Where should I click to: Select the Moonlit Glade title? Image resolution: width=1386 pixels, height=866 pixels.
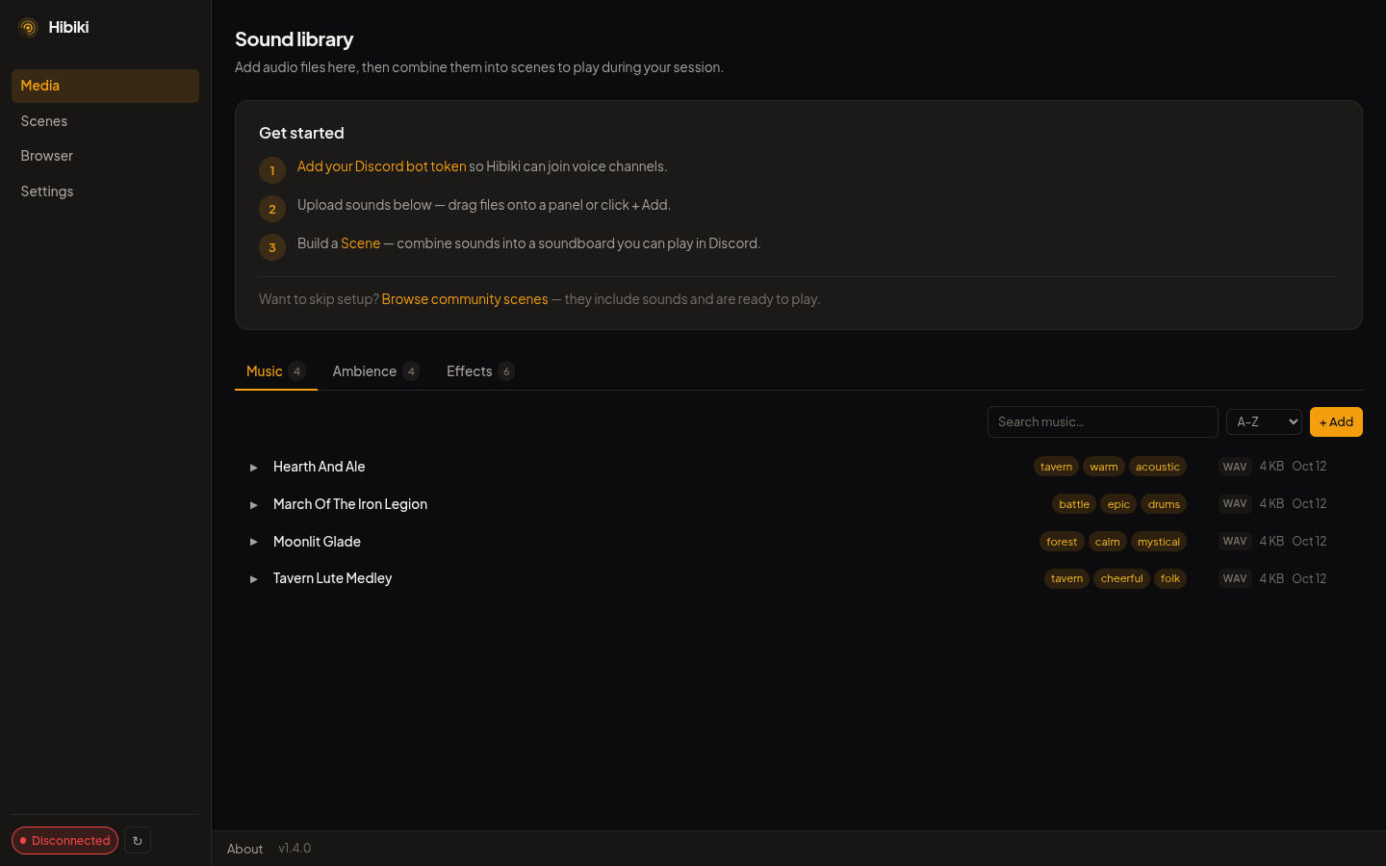317,542
